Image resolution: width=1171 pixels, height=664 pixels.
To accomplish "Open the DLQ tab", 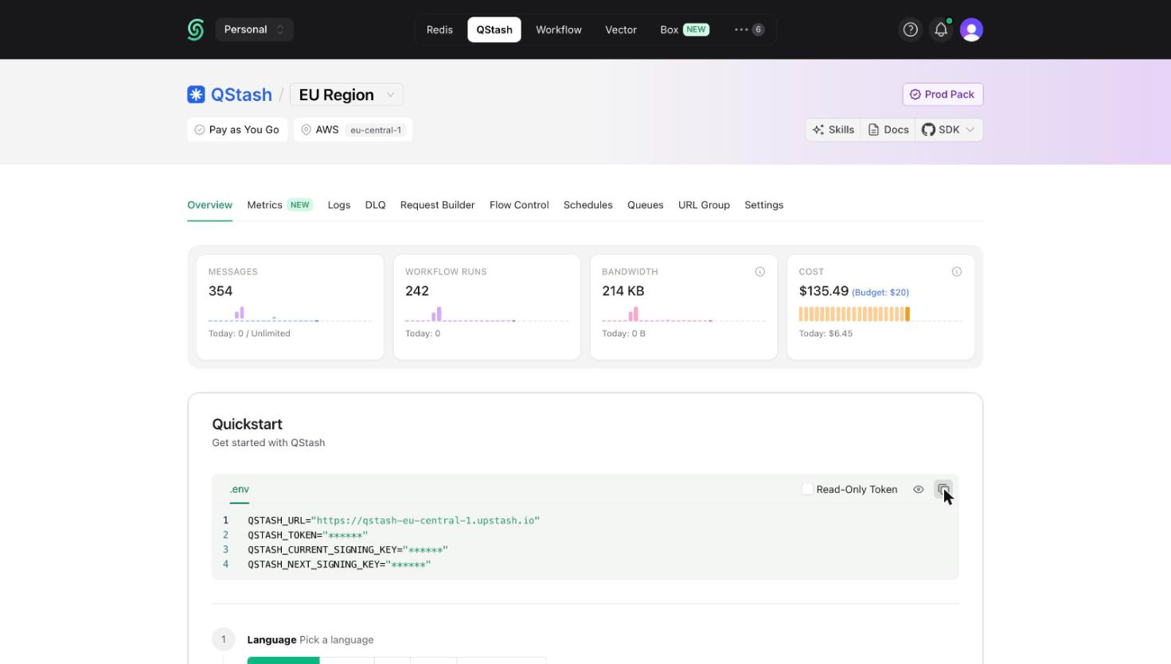I will click(x=376, y=205).
